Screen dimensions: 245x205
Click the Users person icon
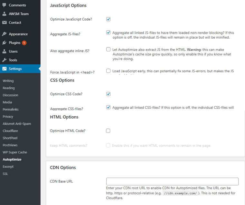pyautogui.click(x=4, y=52)
